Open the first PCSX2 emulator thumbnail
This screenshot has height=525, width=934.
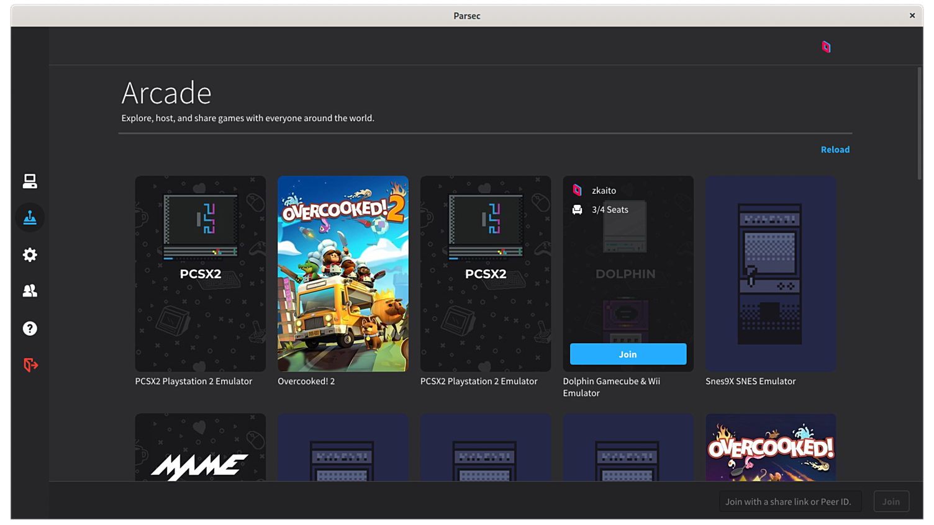(x=200, y=274)
